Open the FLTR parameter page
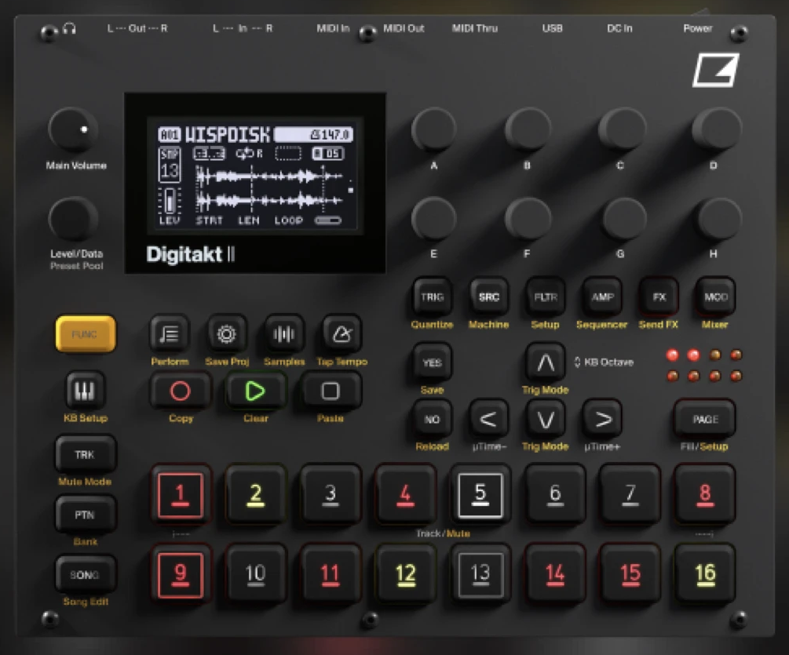Viewport: 789px width, 655px height. pyautogui.click(x=546, y=297)
